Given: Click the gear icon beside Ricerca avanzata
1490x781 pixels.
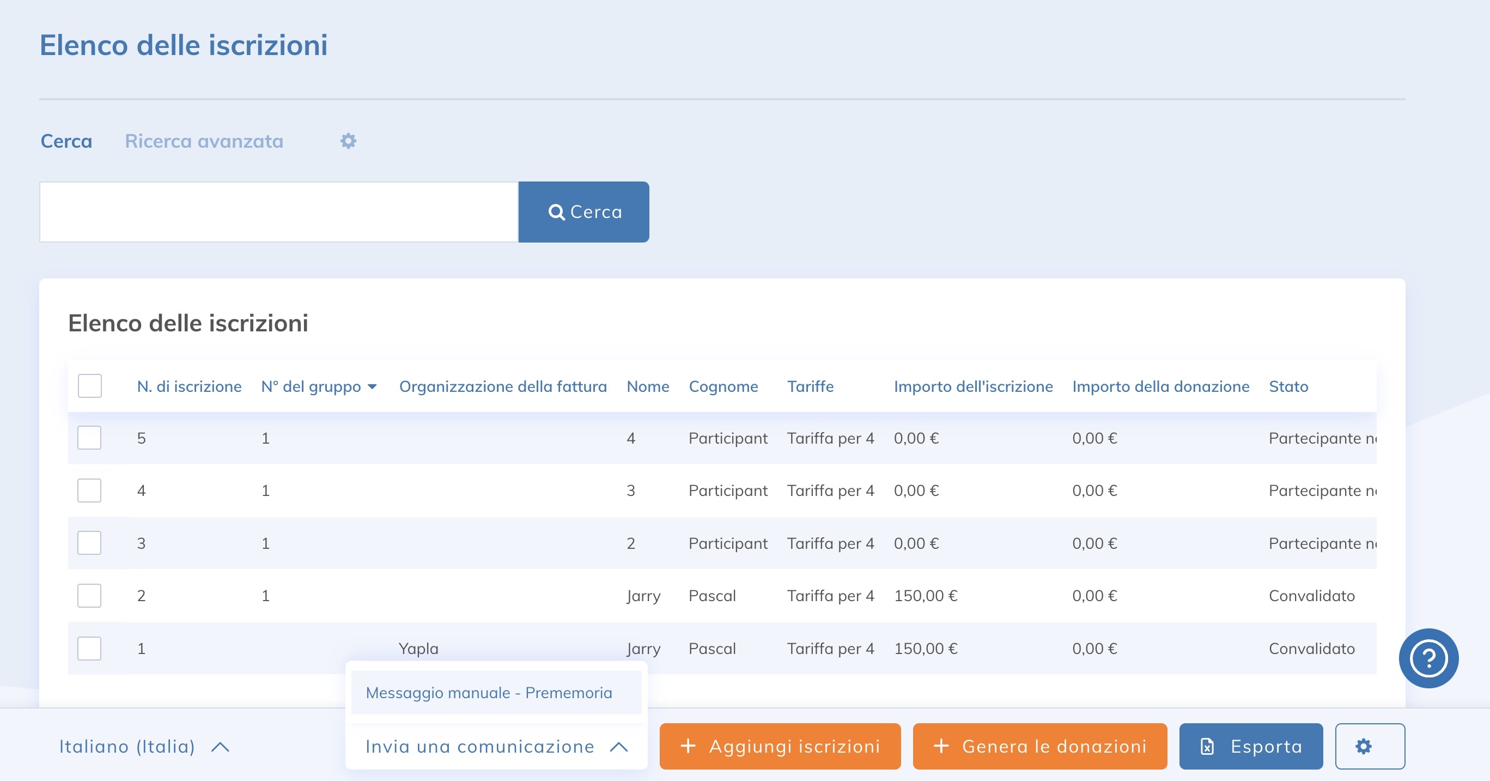Looking at the screenshot, I should [348, 141].
